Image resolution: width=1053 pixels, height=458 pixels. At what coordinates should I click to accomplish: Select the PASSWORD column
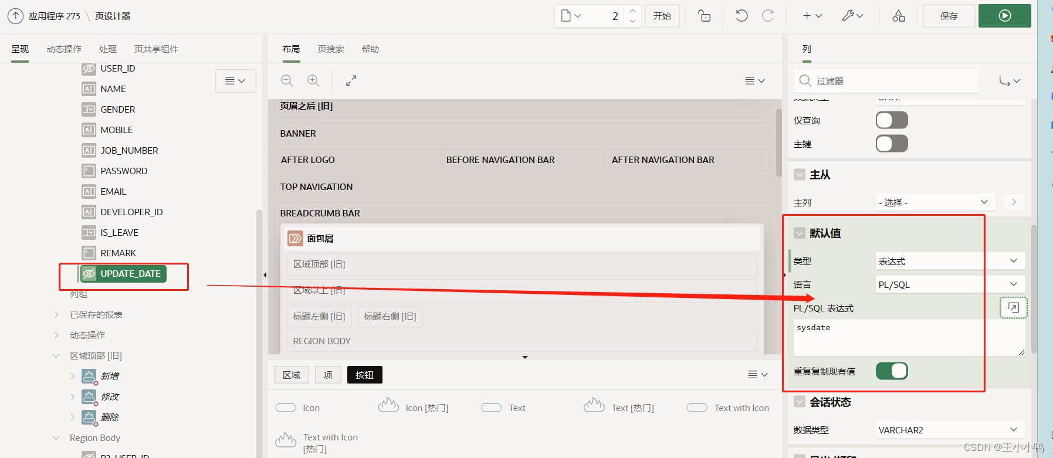(124, 171)
